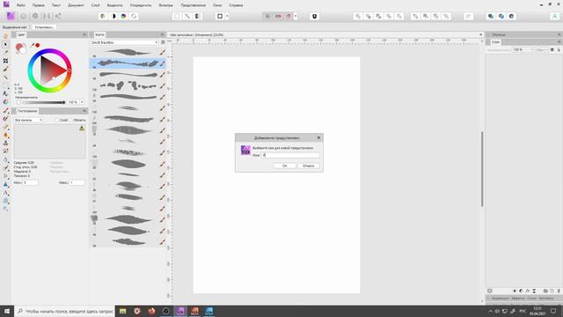
Task: Open the Color panel options menu
Action: tap(84, 34)
